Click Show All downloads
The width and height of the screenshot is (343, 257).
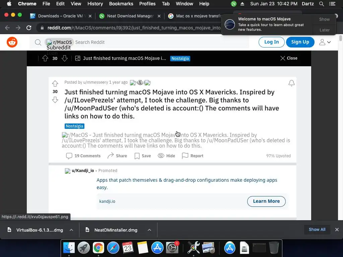click(x=317, y=230)
